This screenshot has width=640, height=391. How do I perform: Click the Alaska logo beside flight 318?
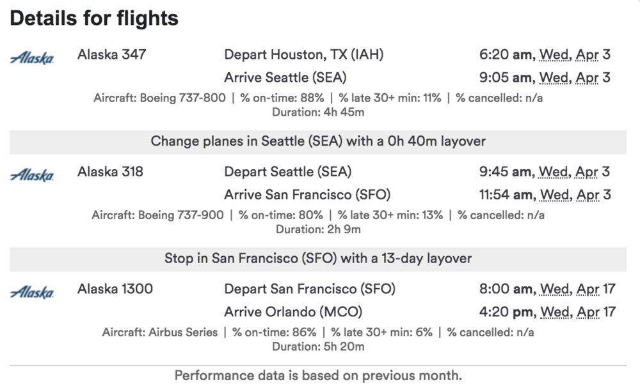pos(32,175)
